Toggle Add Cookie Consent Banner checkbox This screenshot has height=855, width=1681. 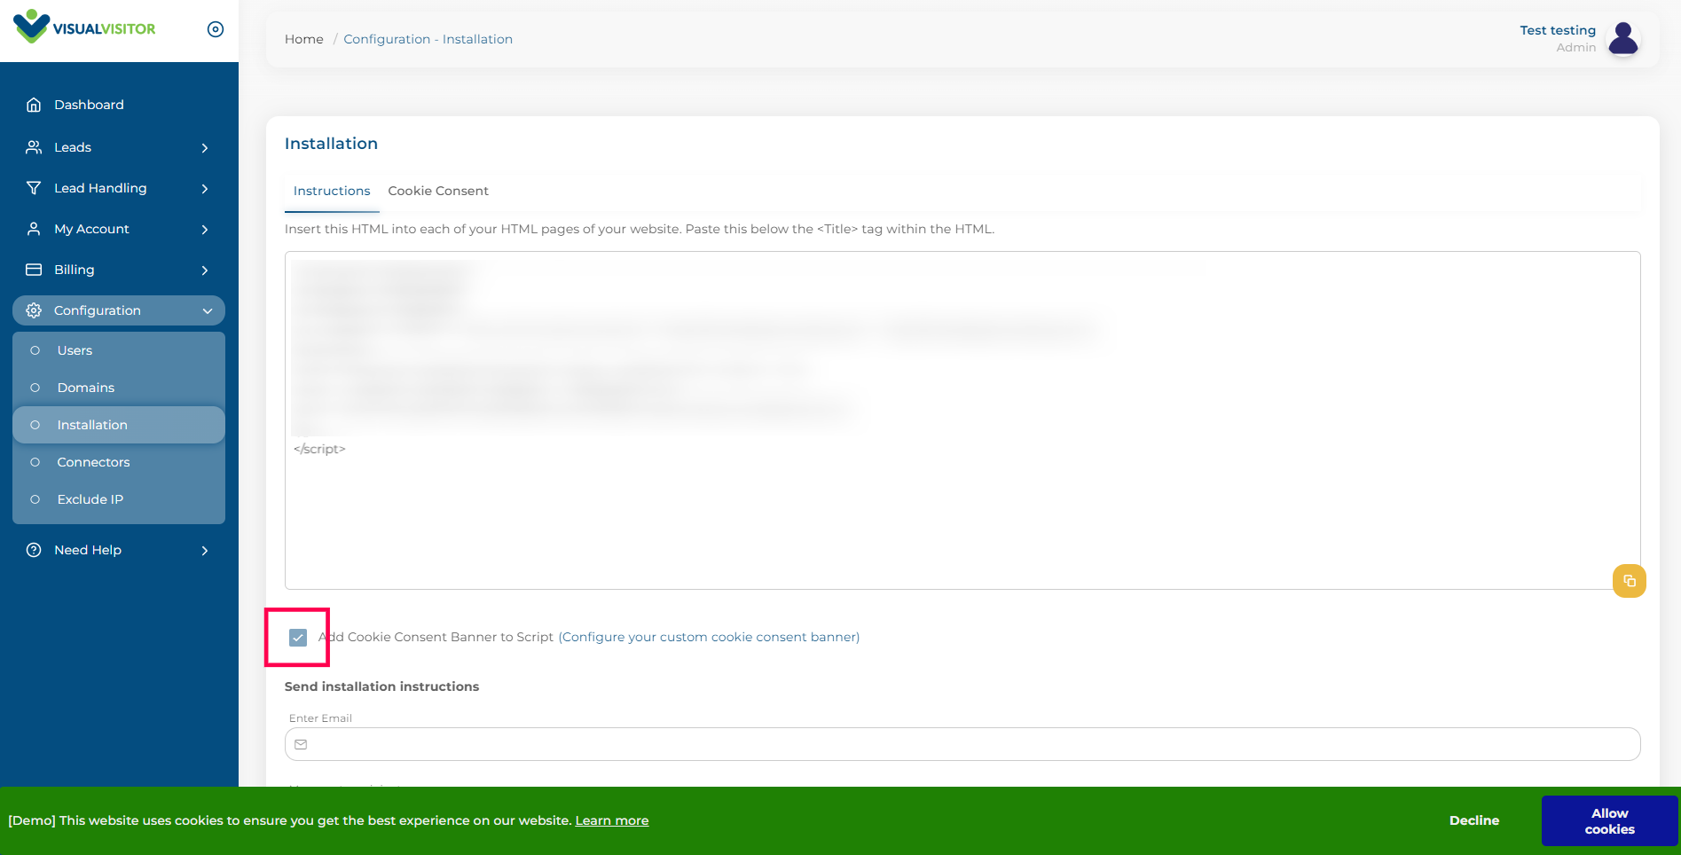point(298,638)
